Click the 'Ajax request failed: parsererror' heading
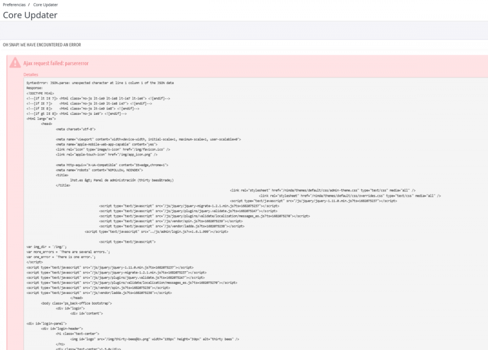 56,63
